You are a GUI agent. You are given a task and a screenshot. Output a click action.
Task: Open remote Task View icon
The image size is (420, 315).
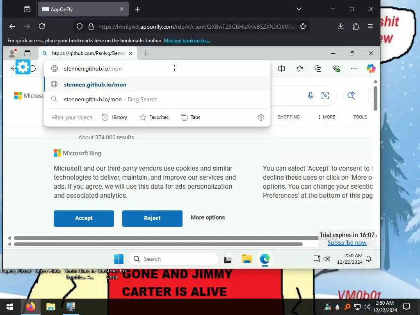tap(228, 259)
